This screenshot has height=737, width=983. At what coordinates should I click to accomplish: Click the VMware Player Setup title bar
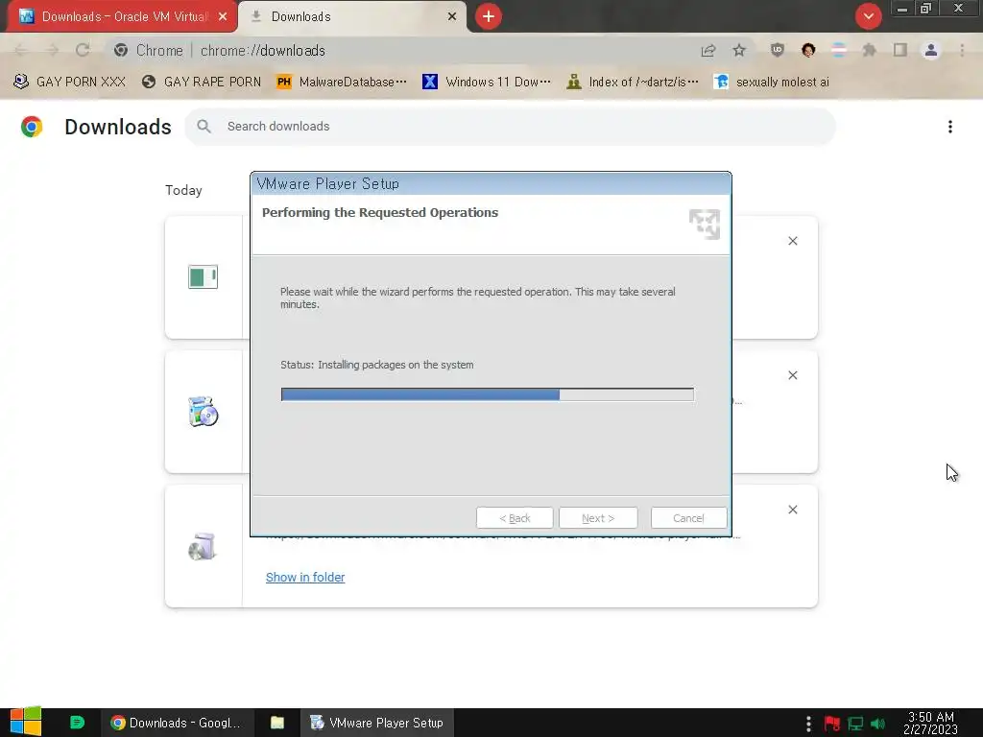[491, 183]
